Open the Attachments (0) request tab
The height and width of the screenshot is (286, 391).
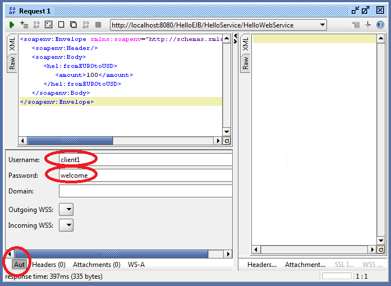(96, 264)
